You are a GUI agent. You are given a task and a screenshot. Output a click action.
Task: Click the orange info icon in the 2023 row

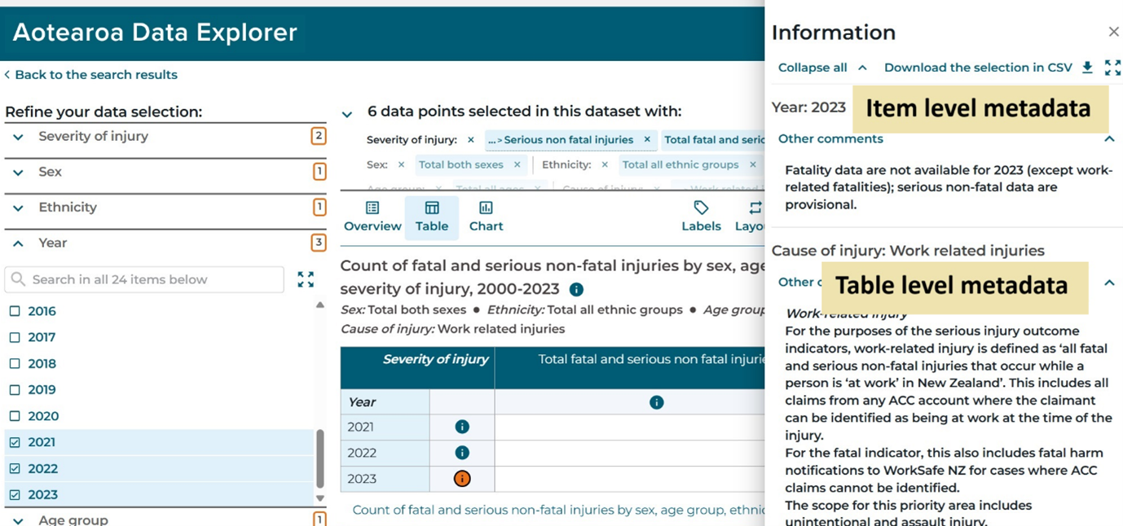click(x=461, y=479)
